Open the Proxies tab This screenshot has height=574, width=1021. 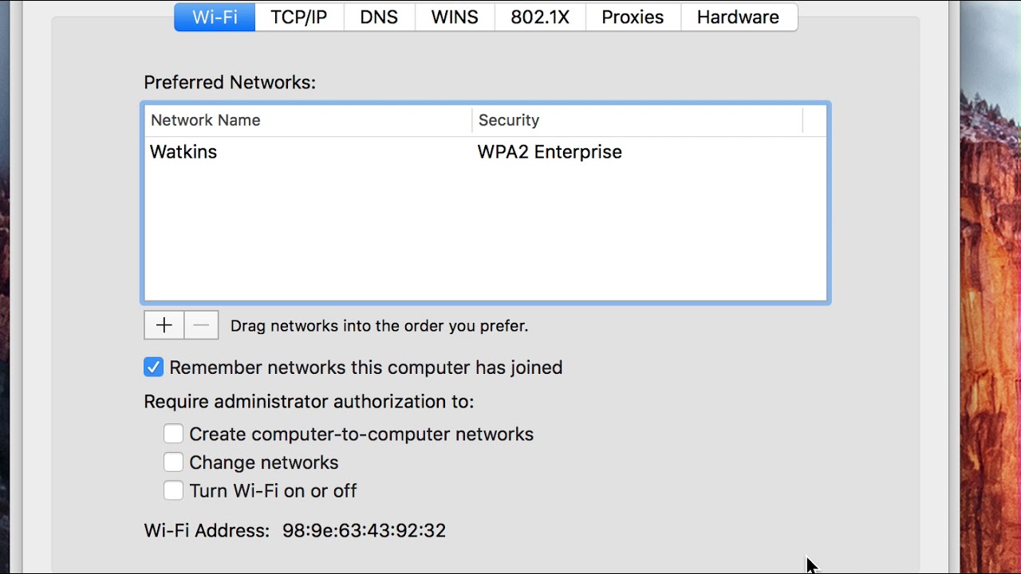pos(633,18)
